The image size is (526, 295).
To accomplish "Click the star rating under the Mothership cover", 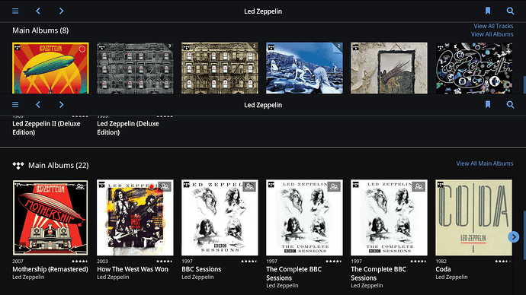I will tap(80, 262).
